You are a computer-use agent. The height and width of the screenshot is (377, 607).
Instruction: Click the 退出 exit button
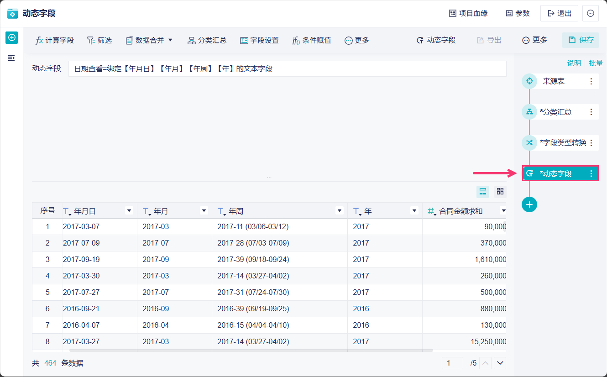click(559, 13)
